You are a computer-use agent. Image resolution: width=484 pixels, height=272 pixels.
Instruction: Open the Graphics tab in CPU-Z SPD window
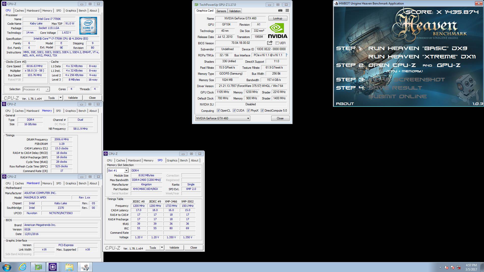coord(172,160)
